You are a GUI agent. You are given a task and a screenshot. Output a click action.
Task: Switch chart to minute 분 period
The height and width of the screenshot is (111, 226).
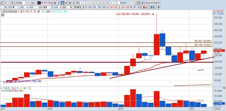click(x=70, y=3)
